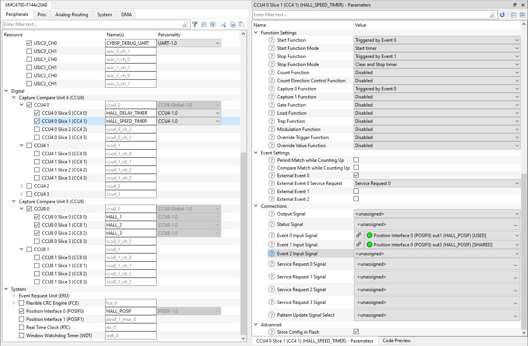Edit the HALL_DELAY_TIMER name field

pyautogui.click(x=131, y=113)
